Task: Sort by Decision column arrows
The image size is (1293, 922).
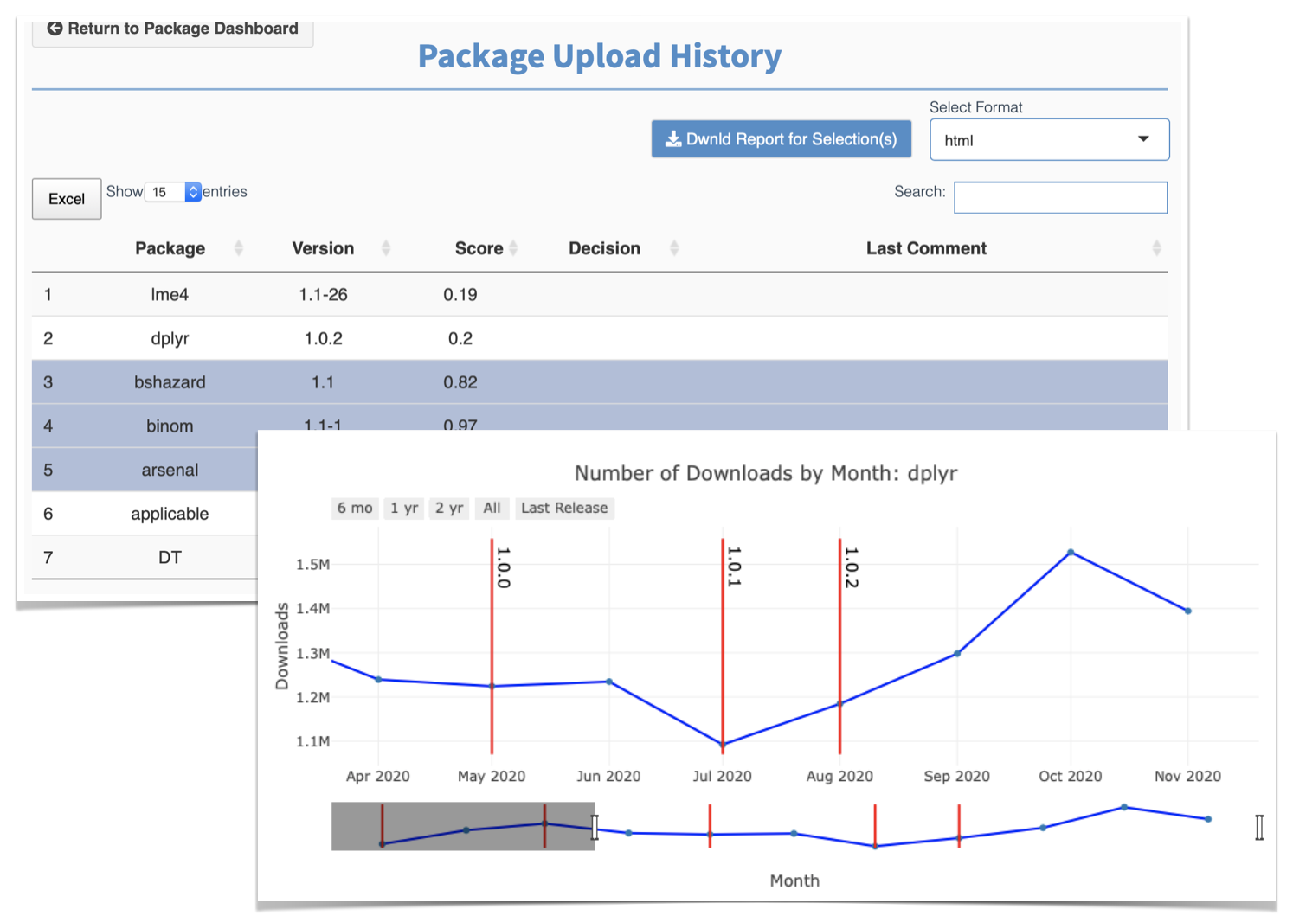Action: pyautogui.click(x=674, y=248)
